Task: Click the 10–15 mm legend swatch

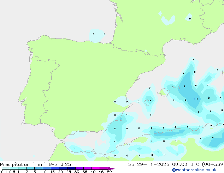Action: (x=47, y=168)
